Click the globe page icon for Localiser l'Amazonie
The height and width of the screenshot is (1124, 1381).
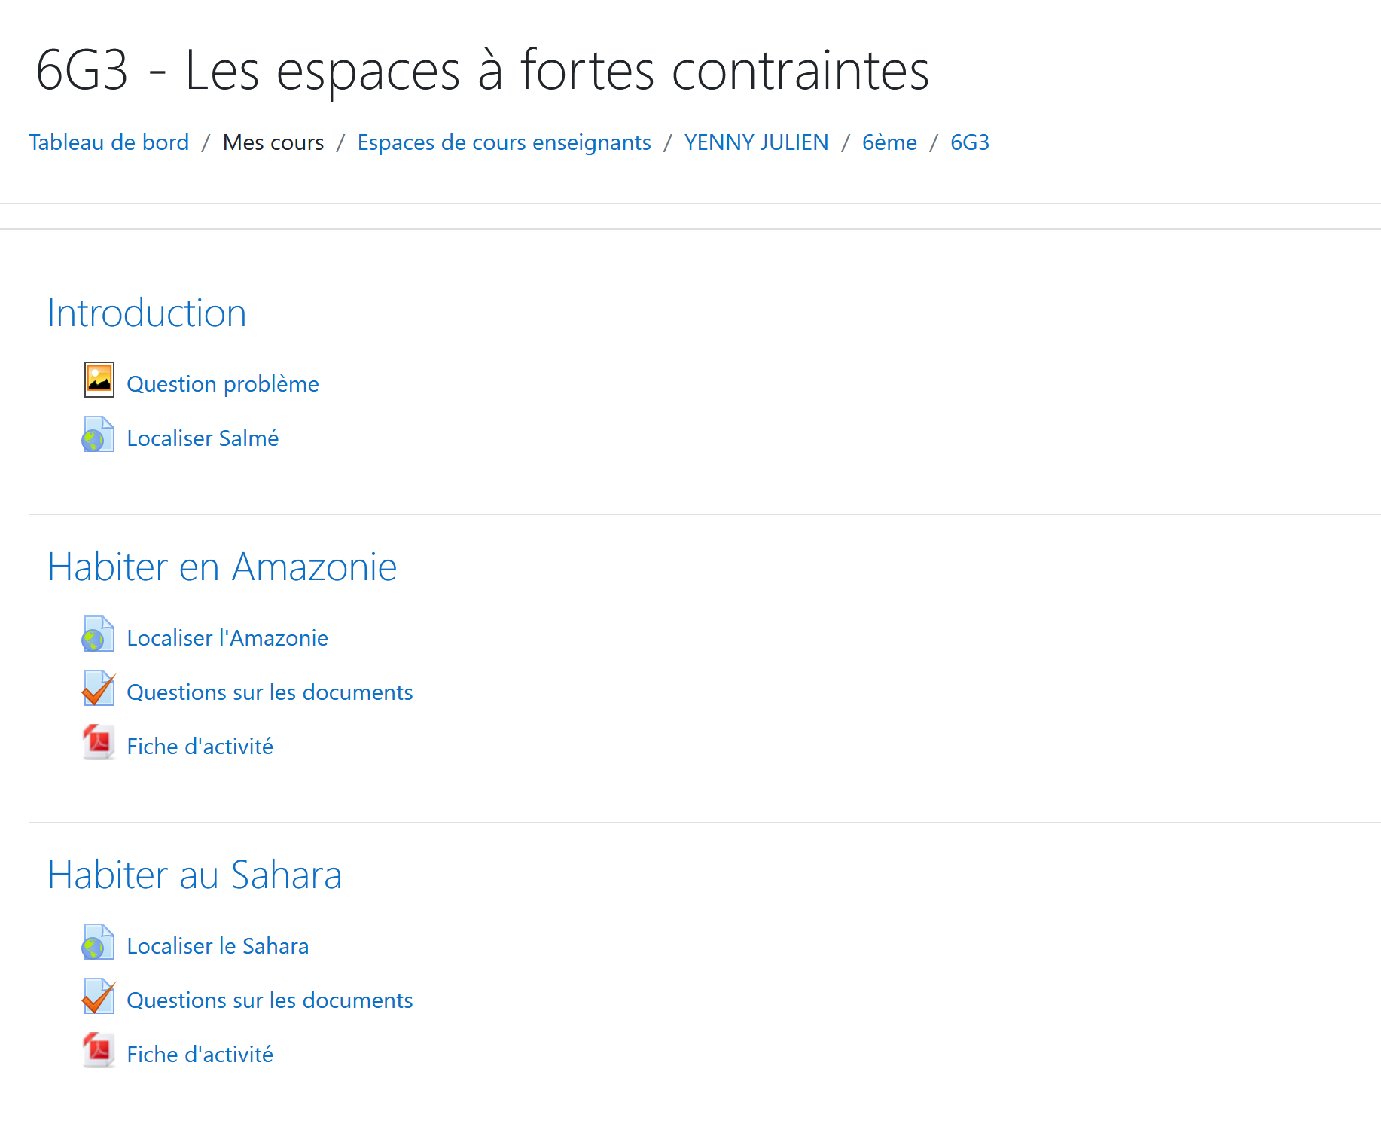click(99, 634)
